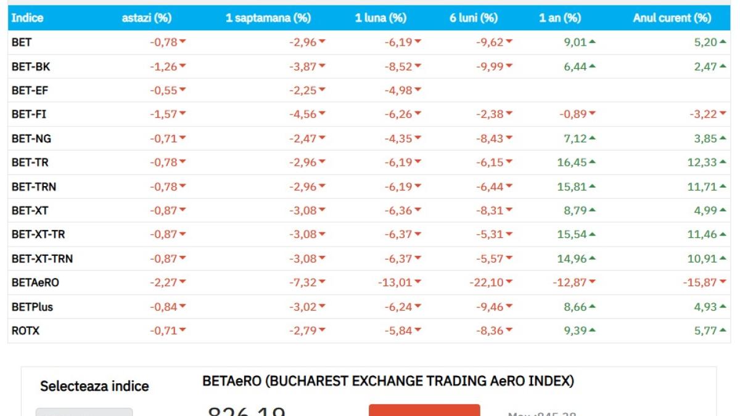Image resolution: width=740 pixels, height=416 pixels.
Task: Click the green up arrow beside BET-TR 16,45
Action: [592, 162]
